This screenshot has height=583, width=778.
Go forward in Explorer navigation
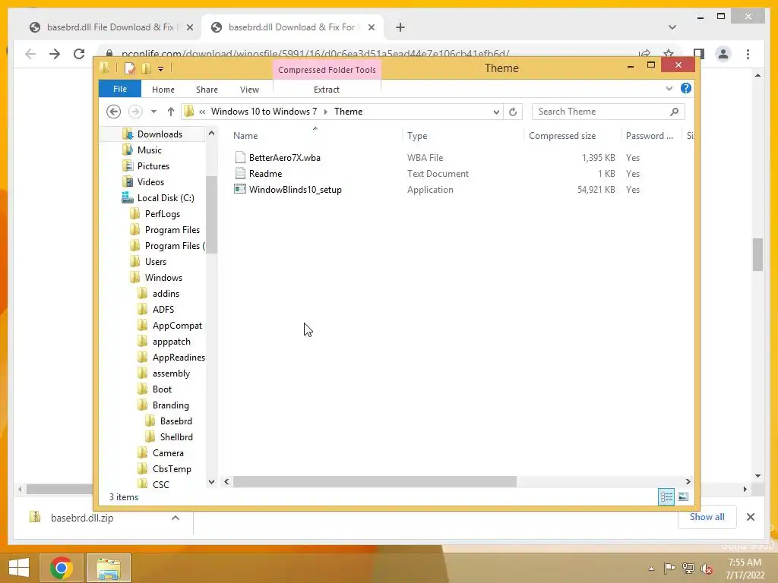(135, 112)
